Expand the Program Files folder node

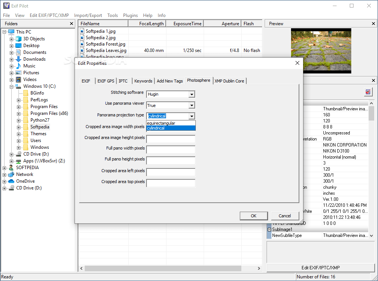pyautogui.click(x=18, y=107)
